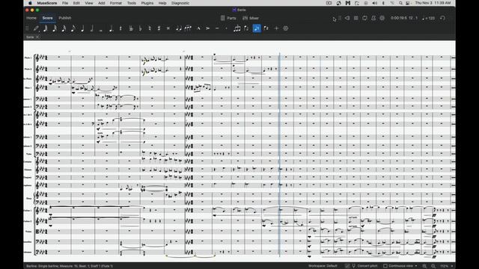The width and height of the screenshot is (479, 269).
Task: Select the half note duration
Action: [x=91, y=28]
